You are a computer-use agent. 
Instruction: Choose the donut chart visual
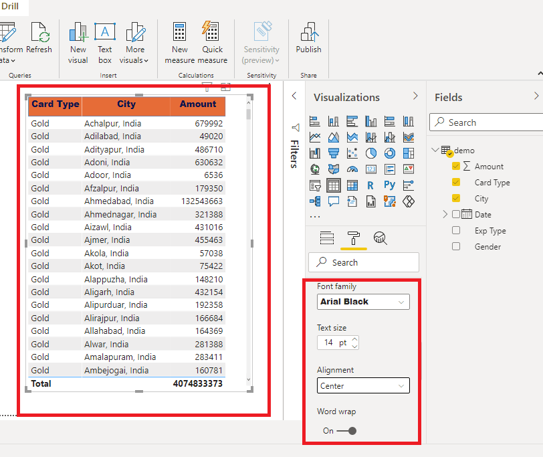(390, 153)
